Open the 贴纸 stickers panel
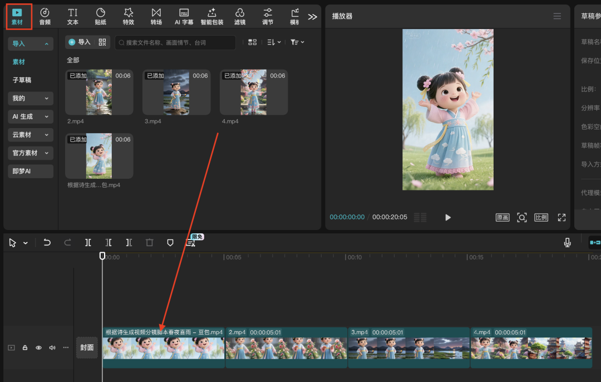This screenshot has height=382, width=601. [101, 16]
